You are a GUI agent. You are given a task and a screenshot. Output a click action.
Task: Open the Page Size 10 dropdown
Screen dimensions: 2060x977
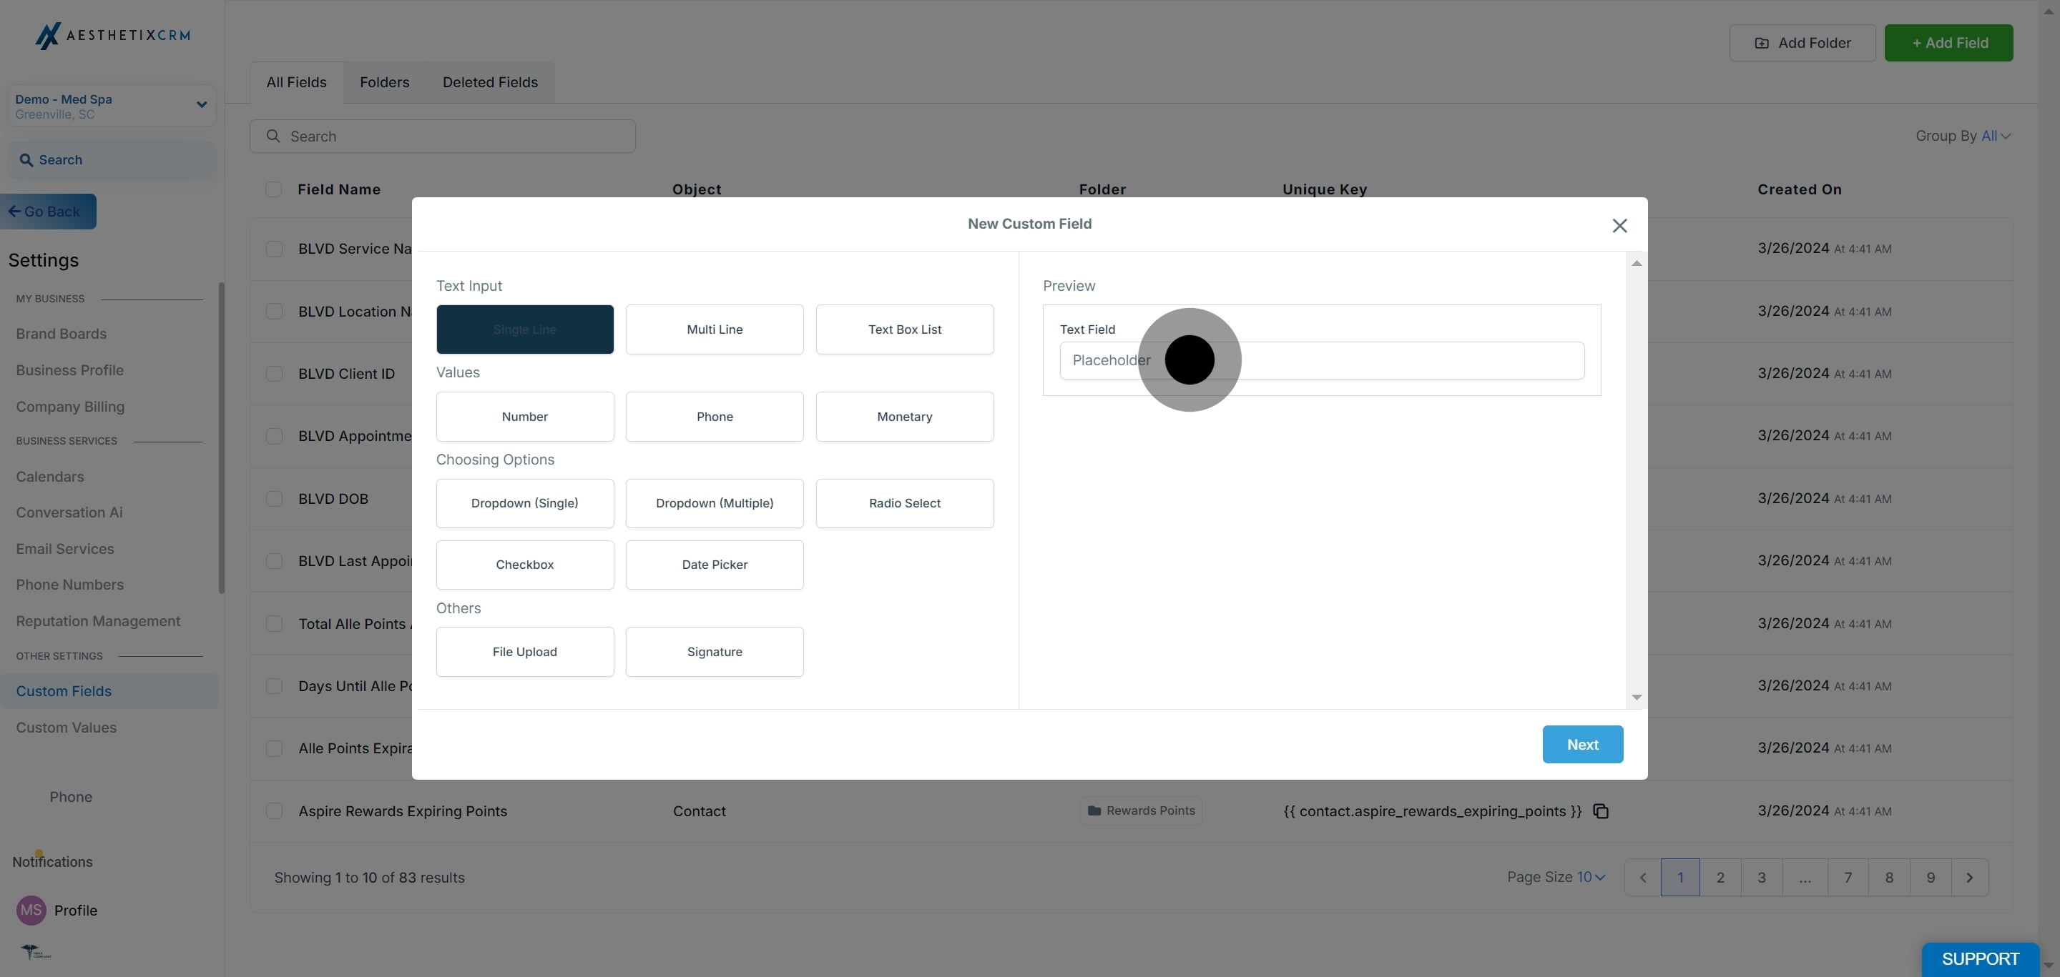point(1591,877)
